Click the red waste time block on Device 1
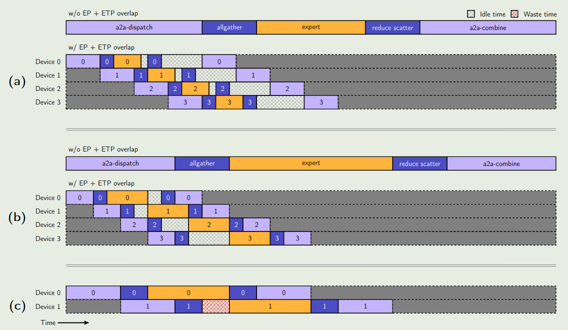 [215, 306]
